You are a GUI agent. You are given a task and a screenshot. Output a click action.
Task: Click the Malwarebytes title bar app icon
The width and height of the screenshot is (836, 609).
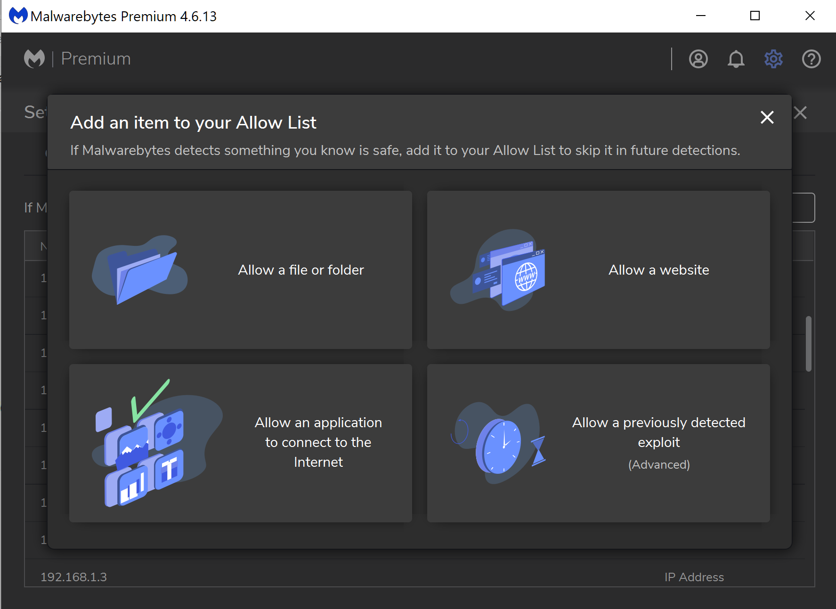[18, 16]
